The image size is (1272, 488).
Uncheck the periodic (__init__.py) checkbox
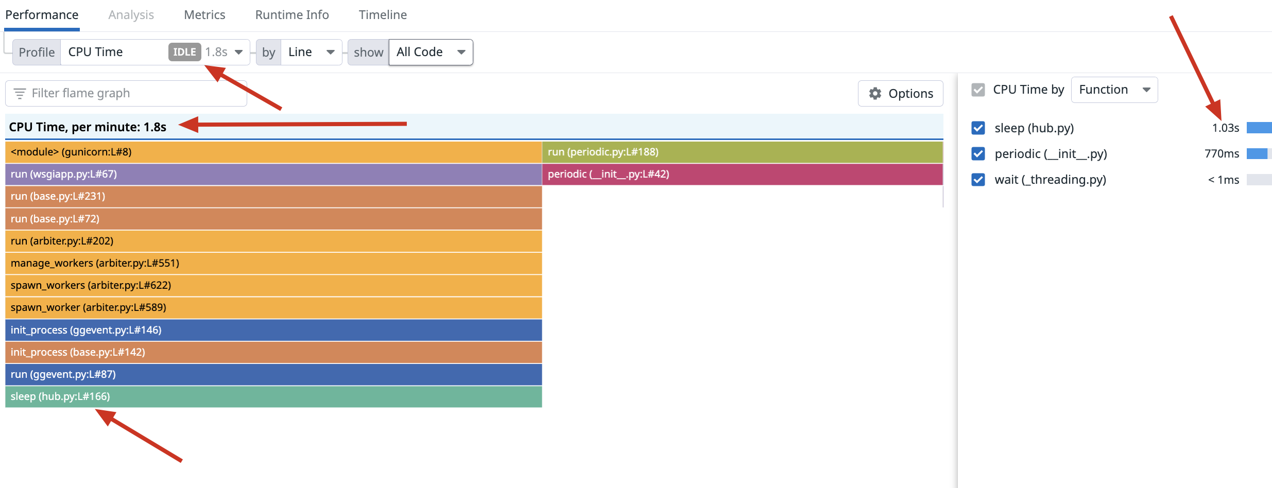click(978, 154)
